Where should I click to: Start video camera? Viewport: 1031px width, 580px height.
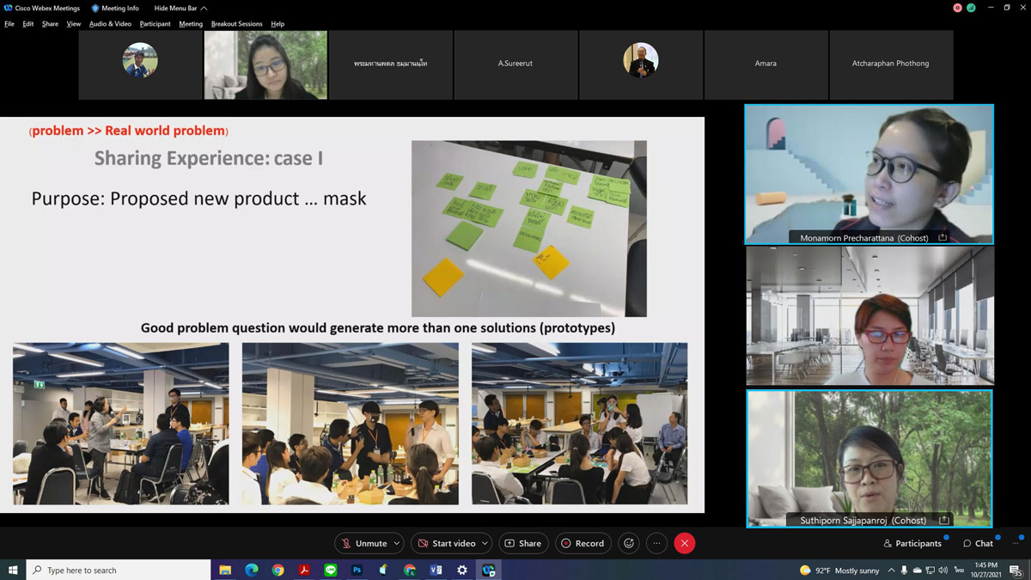tap(446, 543)
